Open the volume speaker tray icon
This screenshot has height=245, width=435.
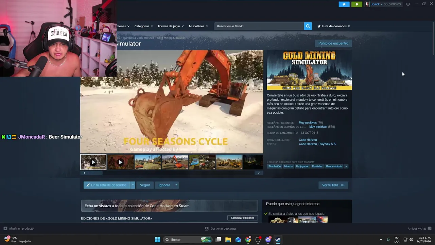click(x=411, y=240)
